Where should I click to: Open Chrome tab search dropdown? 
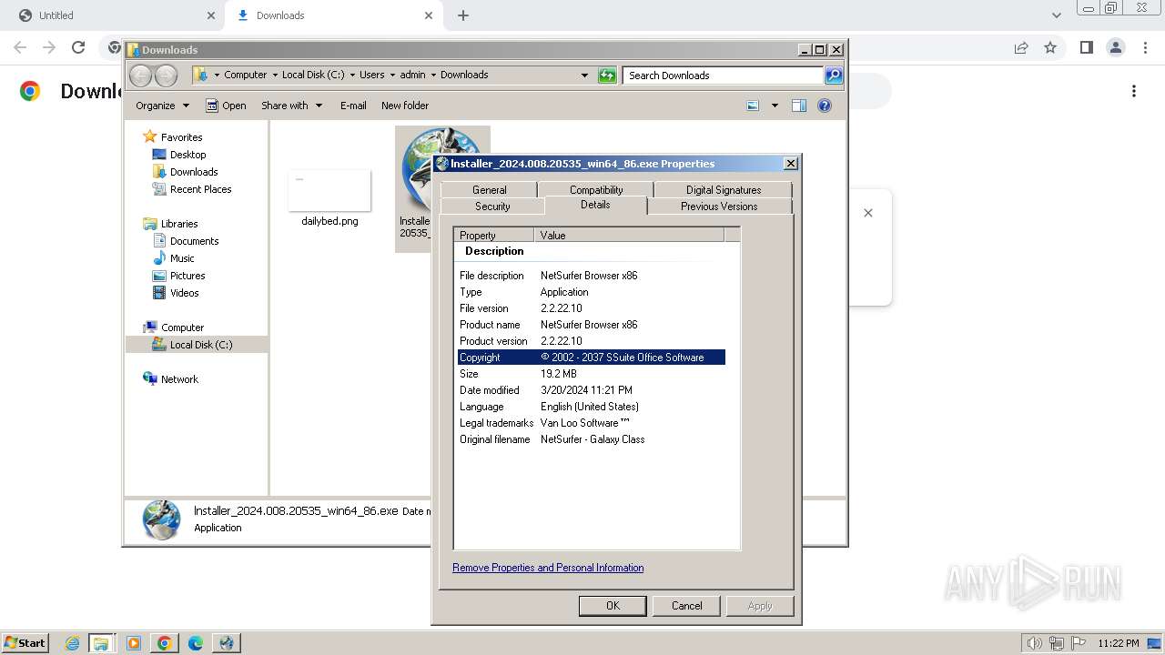[1056, 15]
